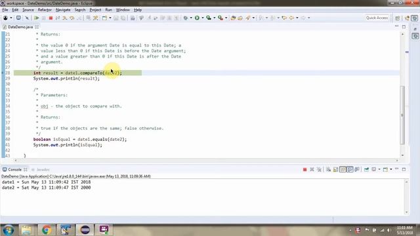
Task: Click the Quick Access search field
Action: pos(377,18)
